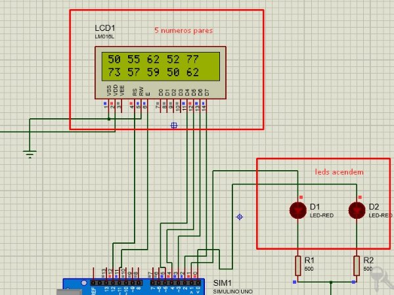This screenshot has height=295, width=394.
Task: Select the ground terminal symbol
Action: pyautogui.click(x=29, y=154)
